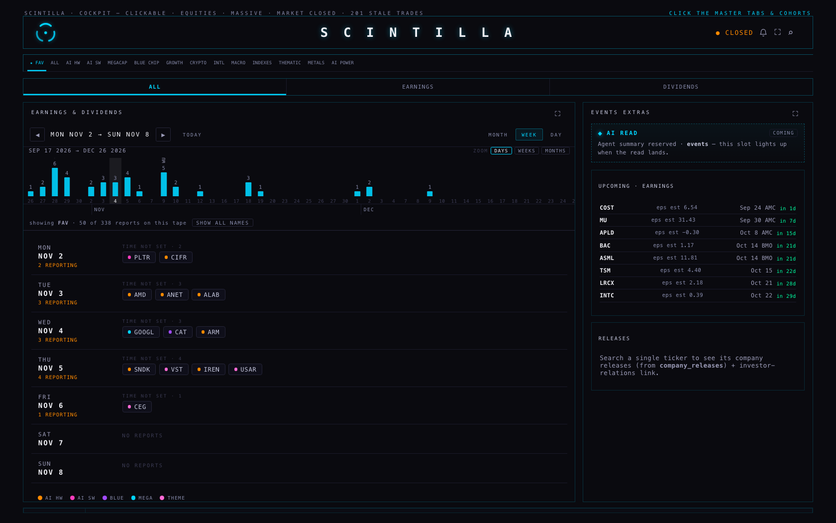Viewport: 836px width, 523px height.
Task: Set zoom to DAYS
Action: coord(501,151)
